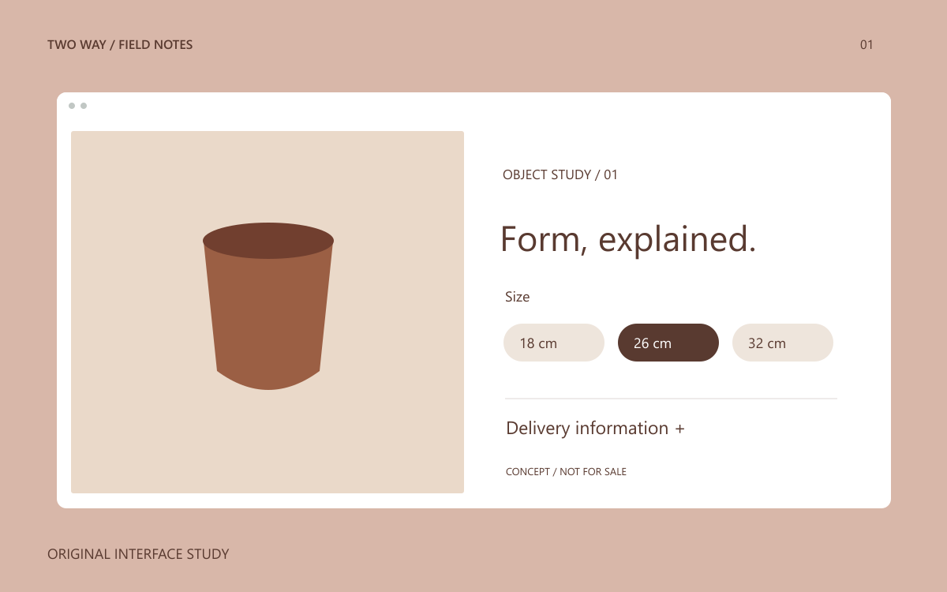This screenshot has height=592, width=947.
Task: Choose the 32 cm size pill
Action: coord(783,343)
